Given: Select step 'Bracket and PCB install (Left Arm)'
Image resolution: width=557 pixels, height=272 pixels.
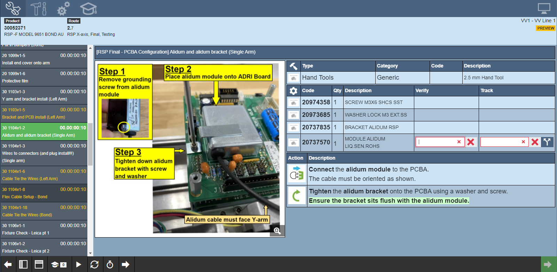Looking at the screenshot, I should tap(44, 113).
